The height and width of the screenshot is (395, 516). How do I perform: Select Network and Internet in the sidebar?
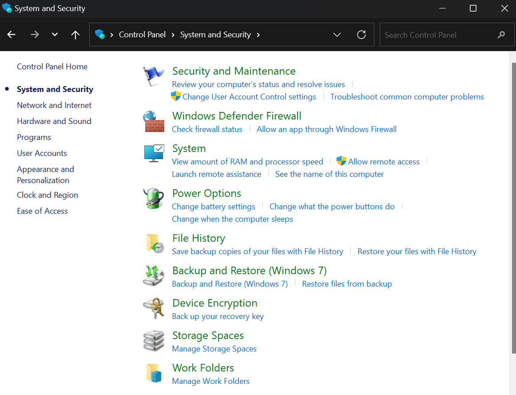[x=54, y=105]
